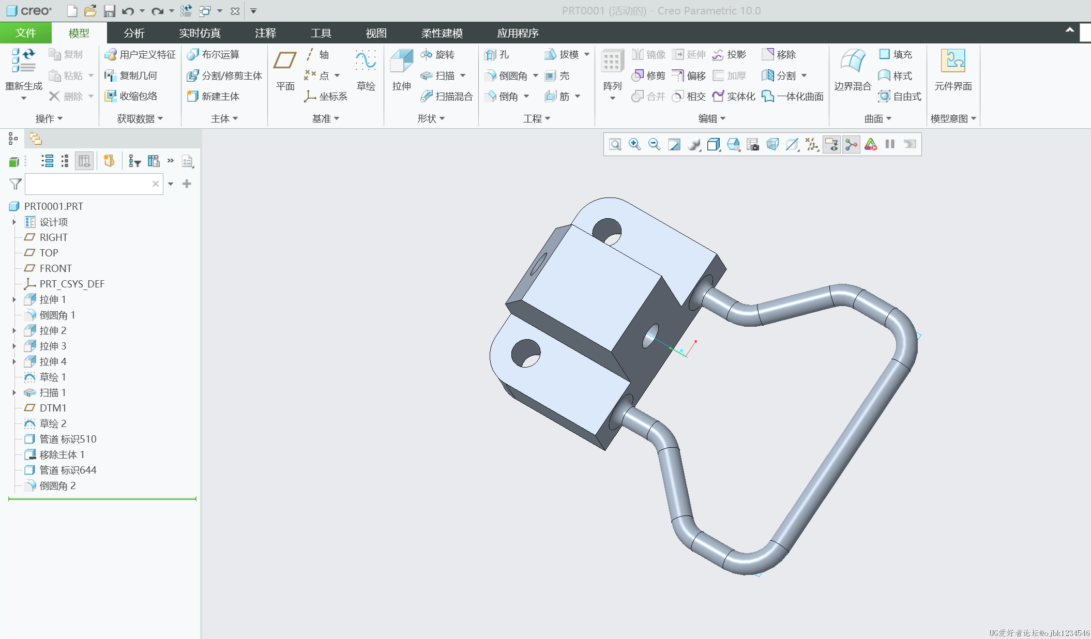Switch to the 柔性建模 ribbon tab
The width and height of the screenshot is (1091, 639).
click(442, 33)
